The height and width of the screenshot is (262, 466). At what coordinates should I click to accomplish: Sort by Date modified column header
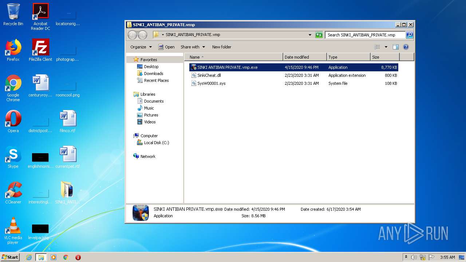coord(305,57)
